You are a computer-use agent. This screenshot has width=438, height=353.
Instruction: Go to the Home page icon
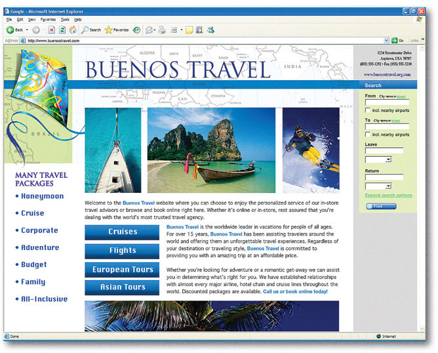coord(72,30)
